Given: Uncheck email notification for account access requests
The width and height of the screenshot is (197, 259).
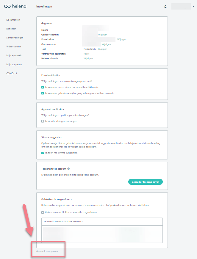Looking at the screenshot, I should tap(43, 93).
